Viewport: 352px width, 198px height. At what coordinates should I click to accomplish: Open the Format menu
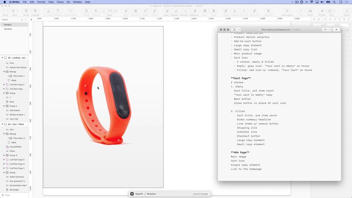(41, 2)
